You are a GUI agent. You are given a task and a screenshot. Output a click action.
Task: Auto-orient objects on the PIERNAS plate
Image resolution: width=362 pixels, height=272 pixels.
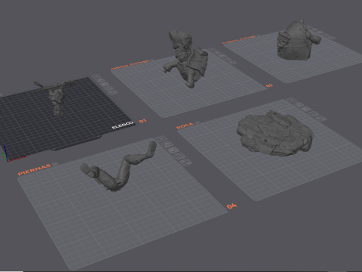click(167, 144)
